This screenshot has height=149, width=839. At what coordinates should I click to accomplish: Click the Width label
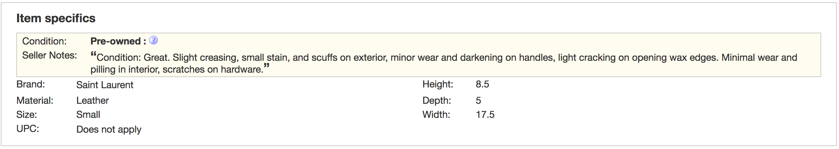437,115
